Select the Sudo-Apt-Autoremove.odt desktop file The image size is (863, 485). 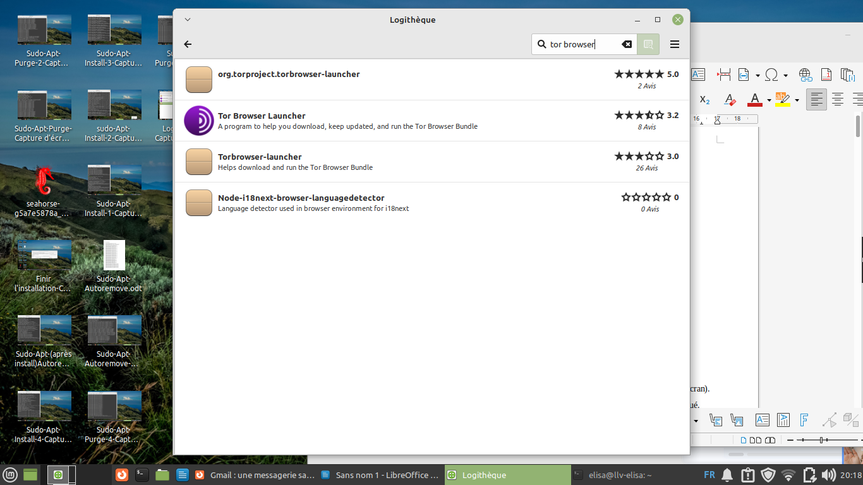[114, 266]
